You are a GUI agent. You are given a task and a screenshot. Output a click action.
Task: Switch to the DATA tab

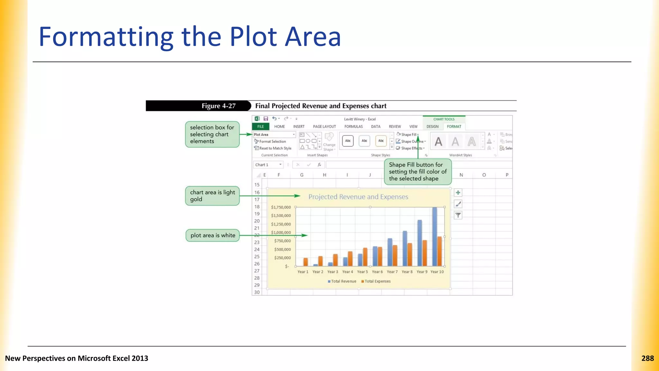(x=376, y=127)
